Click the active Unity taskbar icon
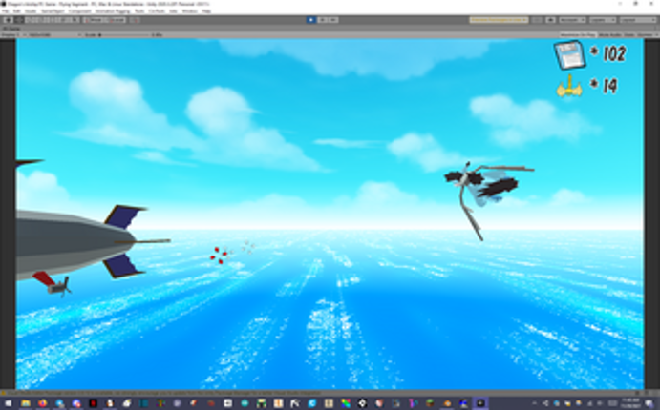 click(480, 403)
